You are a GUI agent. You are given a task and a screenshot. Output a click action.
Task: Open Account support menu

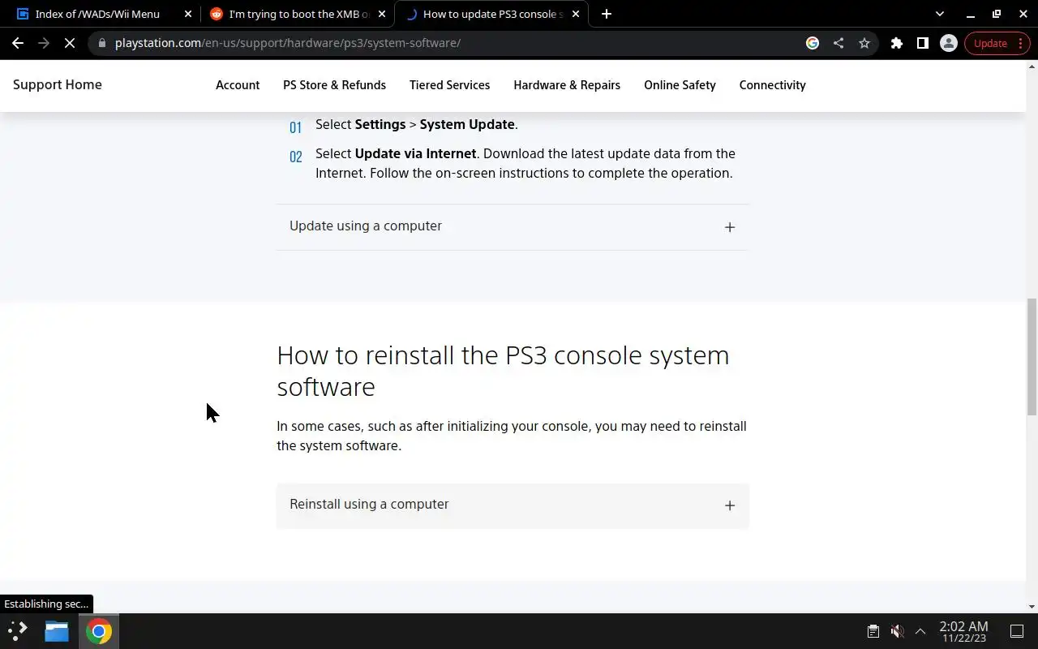[x=238, y=85]
